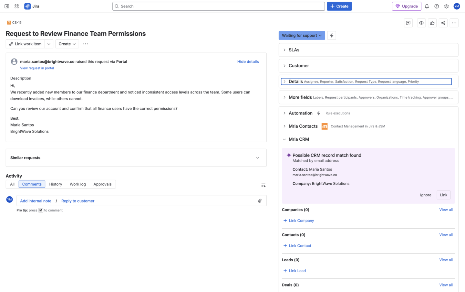The image size is (465, 292).
Task: Share this request via the share icon
Action: (x=443, y=23)
